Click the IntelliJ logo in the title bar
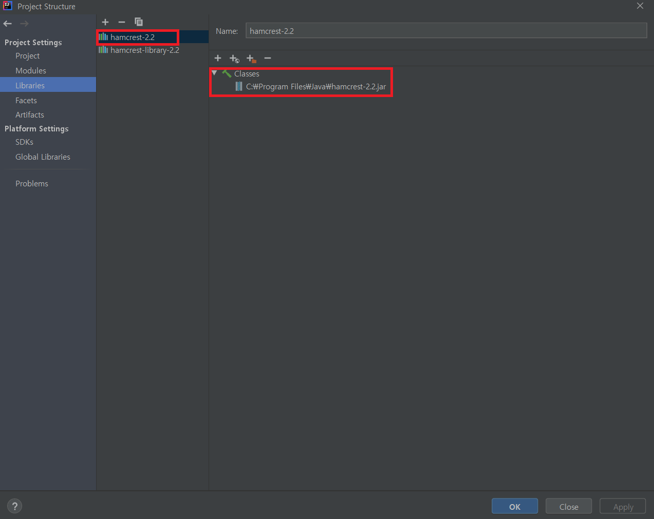This screenshot has width=654, height=519. point(8,6)
